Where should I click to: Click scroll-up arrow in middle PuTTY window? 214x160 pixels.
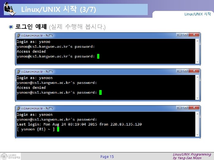(x=197, y=77)
